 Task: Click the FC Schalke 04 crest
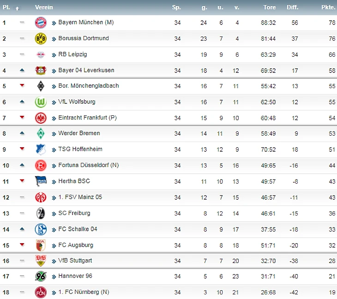click(x=41, y=229)
